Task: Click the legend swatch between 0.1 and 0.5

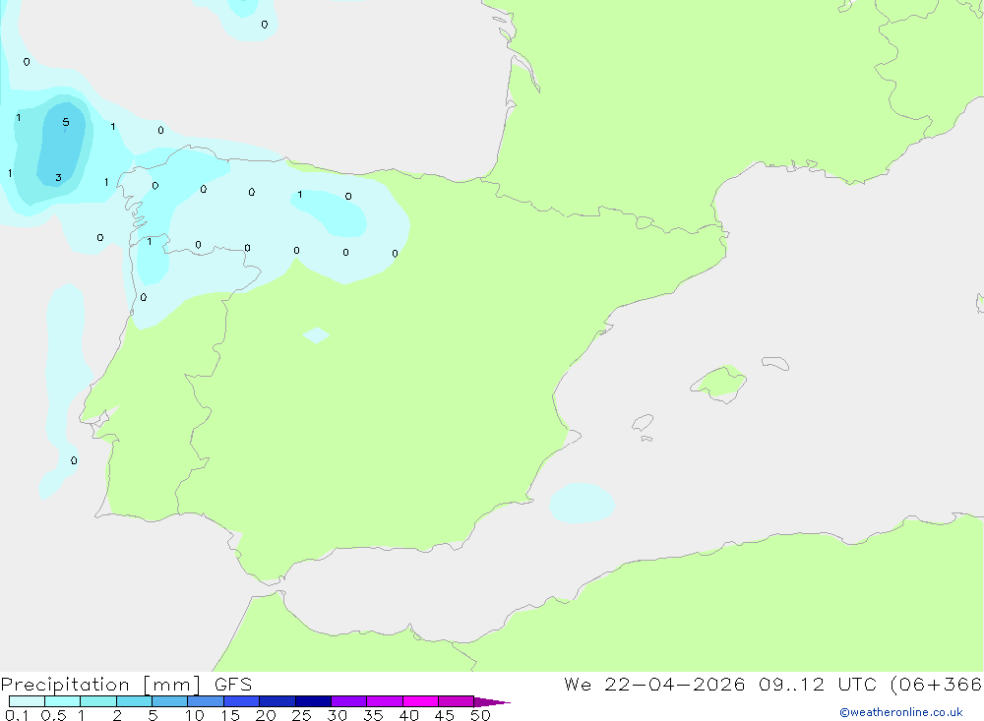Action: (27, 701)
